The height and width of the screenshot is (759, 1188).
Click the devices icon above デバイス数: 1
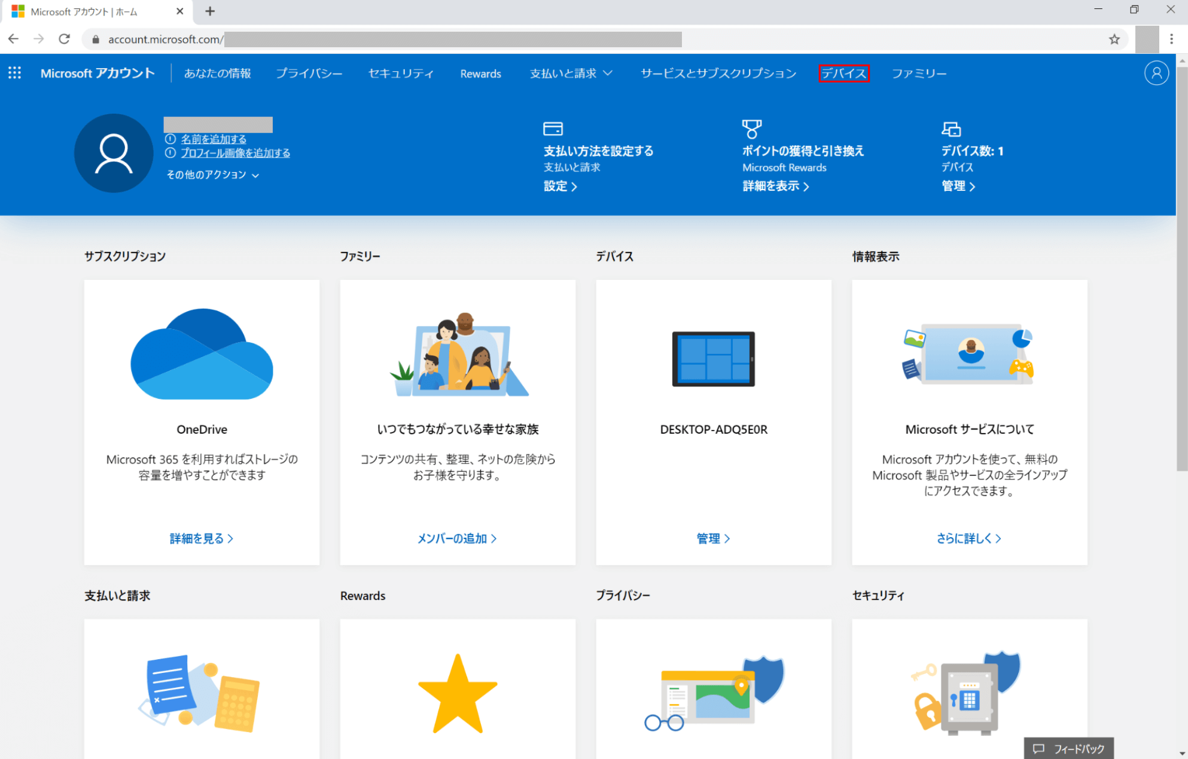tap(951, 129)
